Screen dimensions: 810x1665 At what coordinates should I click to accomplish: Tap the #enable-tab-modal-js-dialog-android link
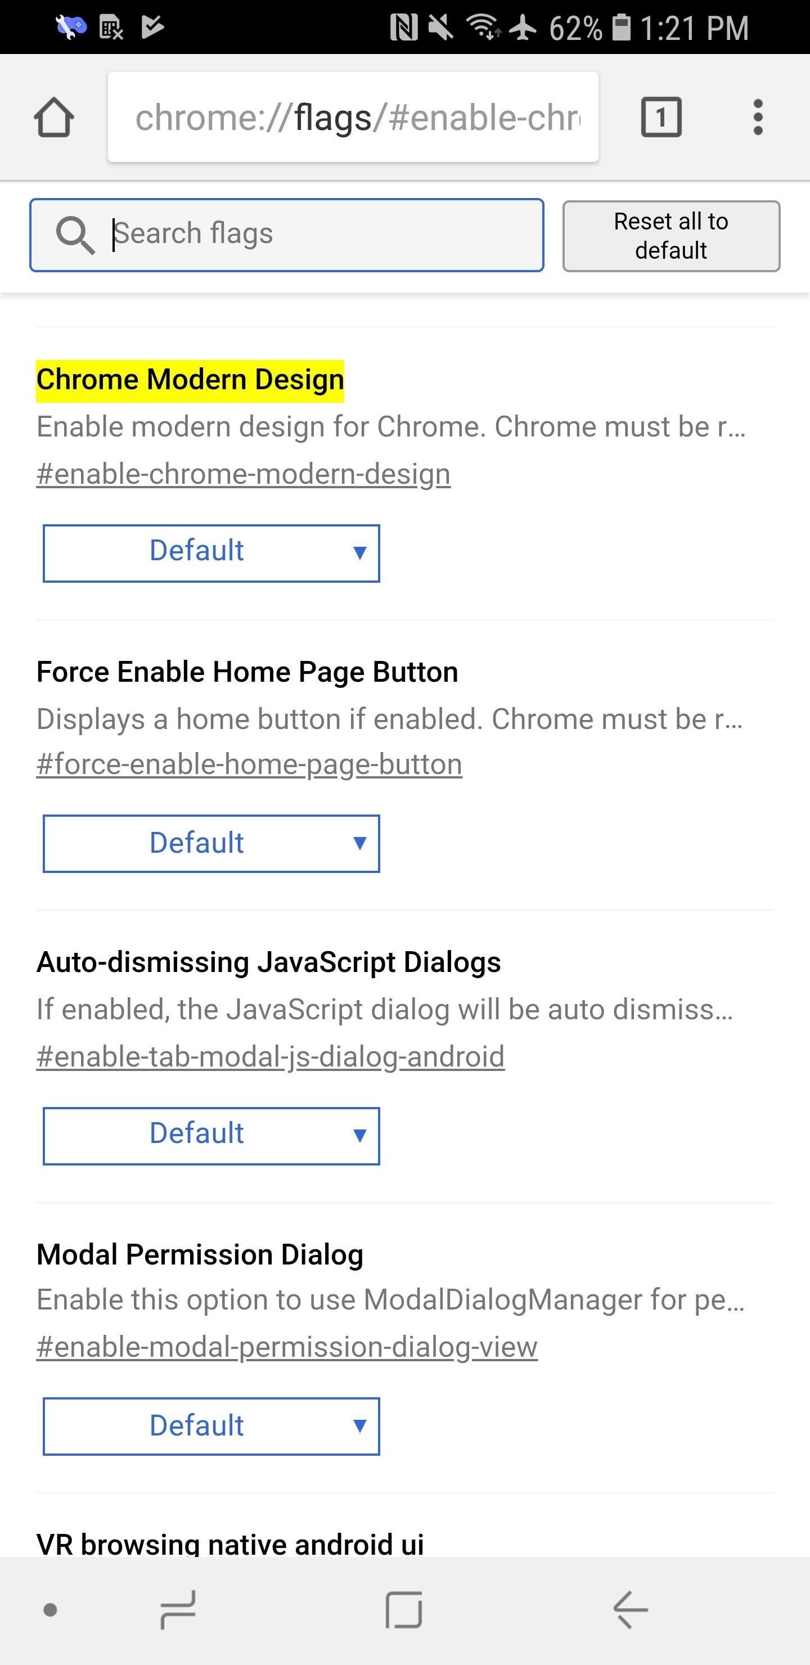270,1055
